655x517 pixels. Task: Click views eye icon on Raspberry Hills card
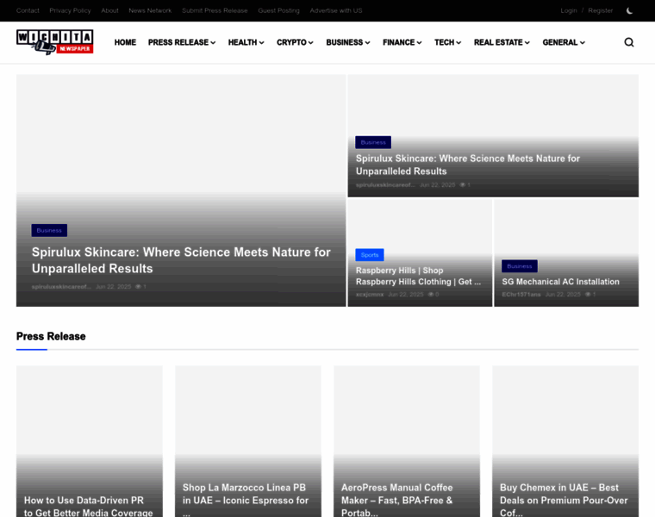(x=431, y=295)
